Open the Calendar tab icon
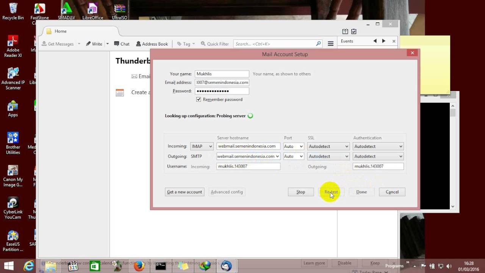This screenshot has width=485, height=273. (345, 31)
